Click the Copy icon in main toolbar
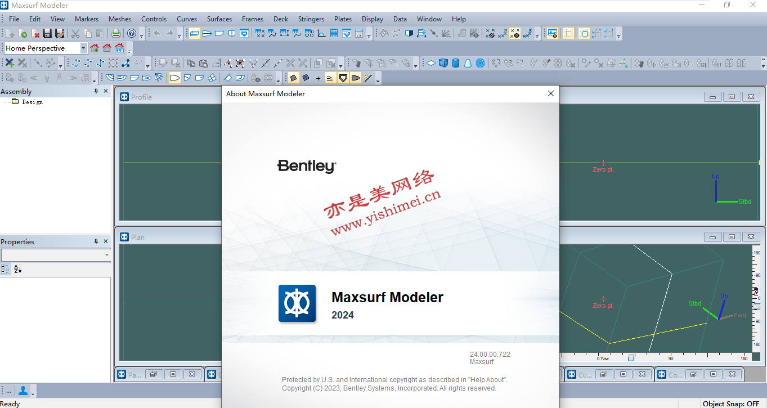Screen dimensions: 767x408 point(87,33)
